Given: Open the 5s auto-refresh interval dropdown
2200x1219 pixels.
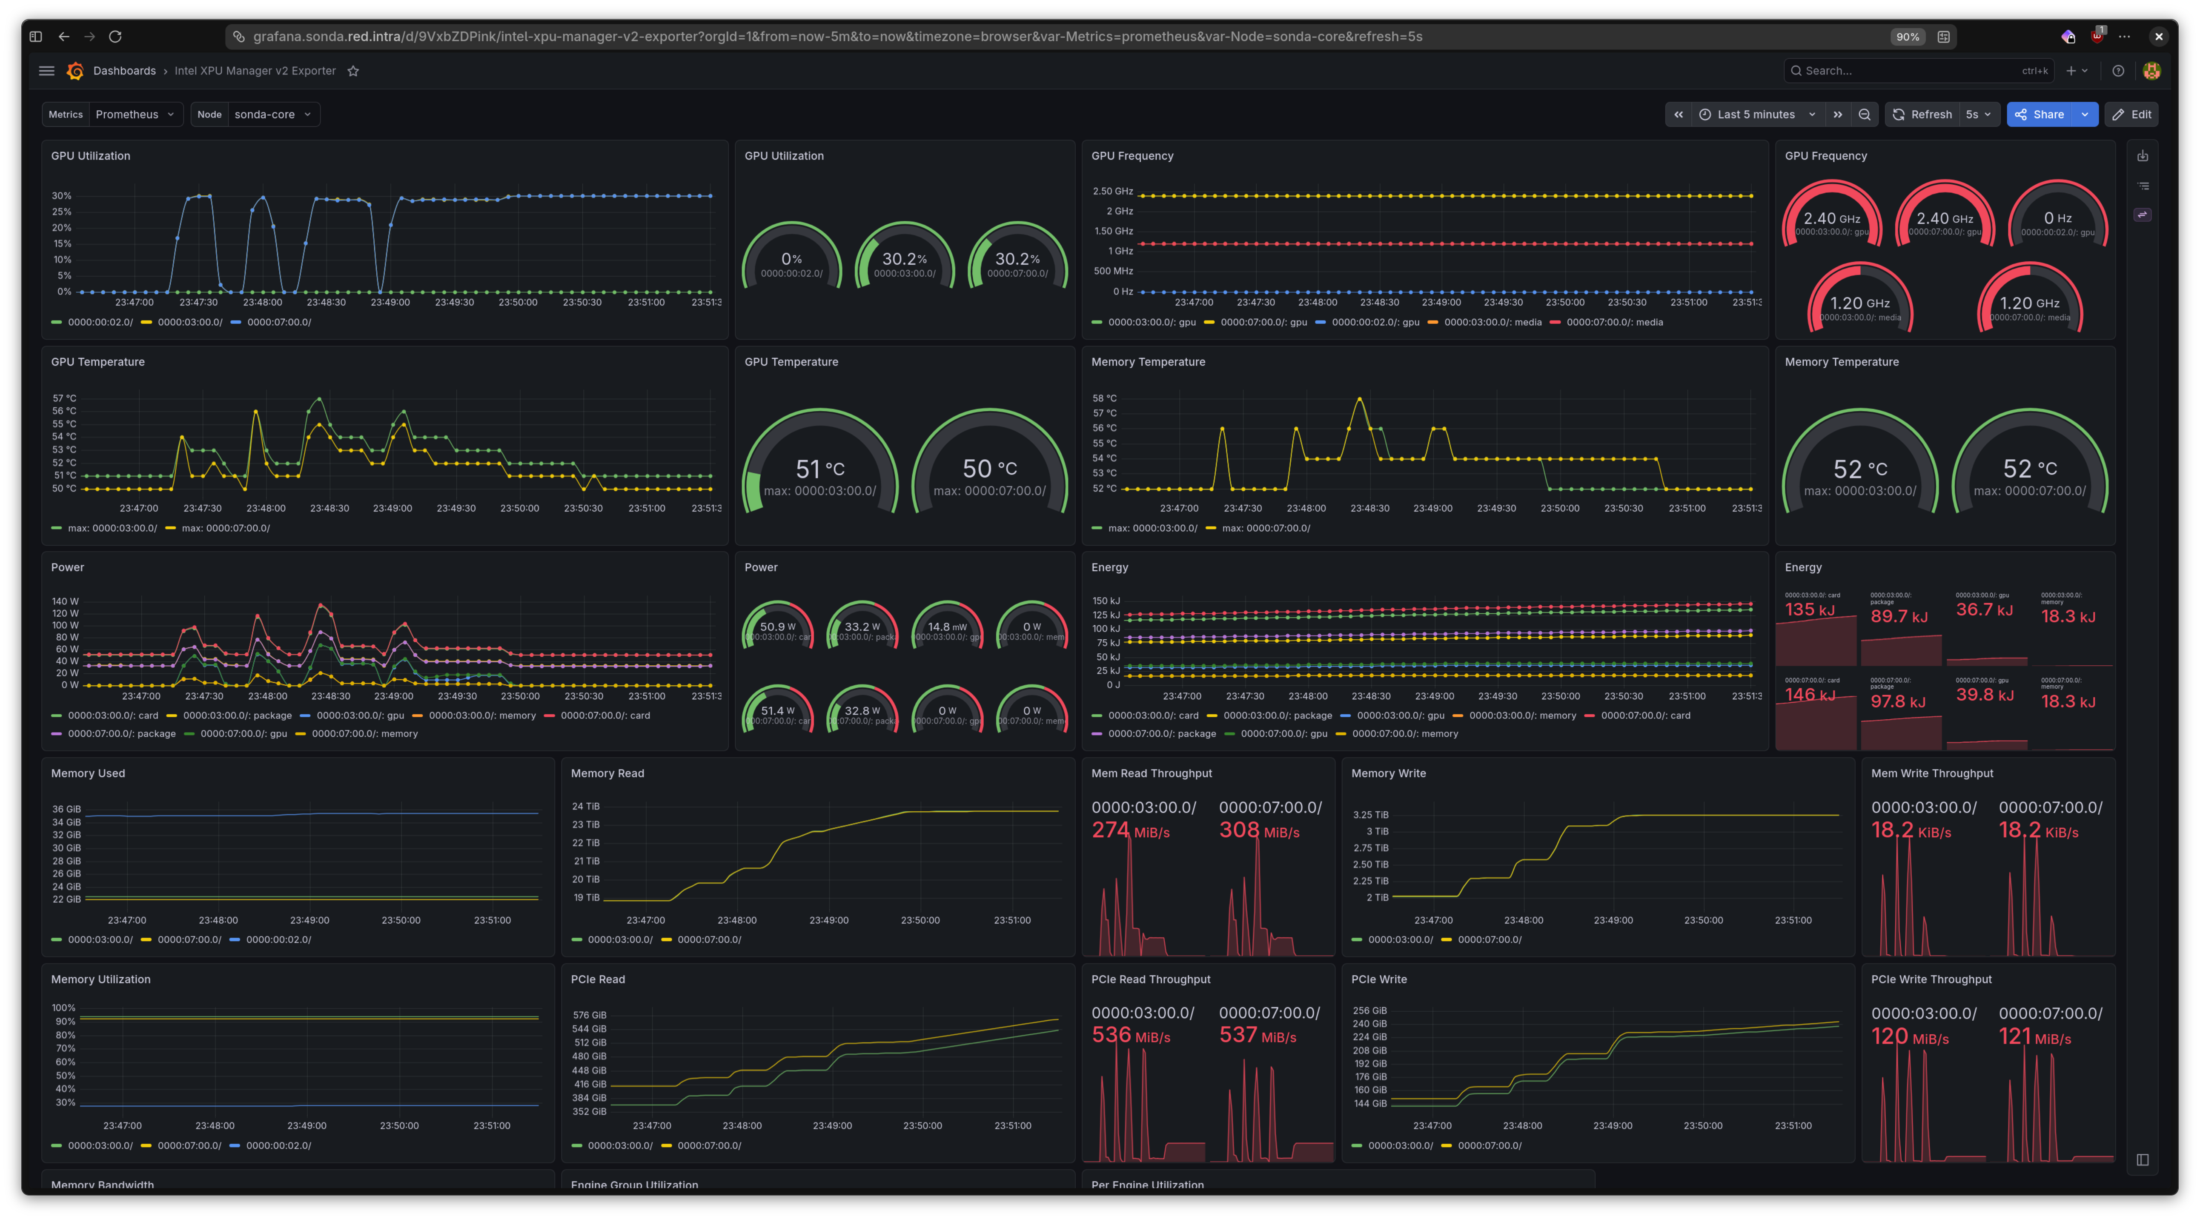Looking at the screenshot, I should [x=1979, y=114].
